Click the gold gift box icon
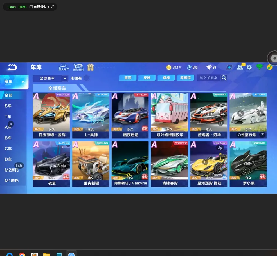 [91, 67]
